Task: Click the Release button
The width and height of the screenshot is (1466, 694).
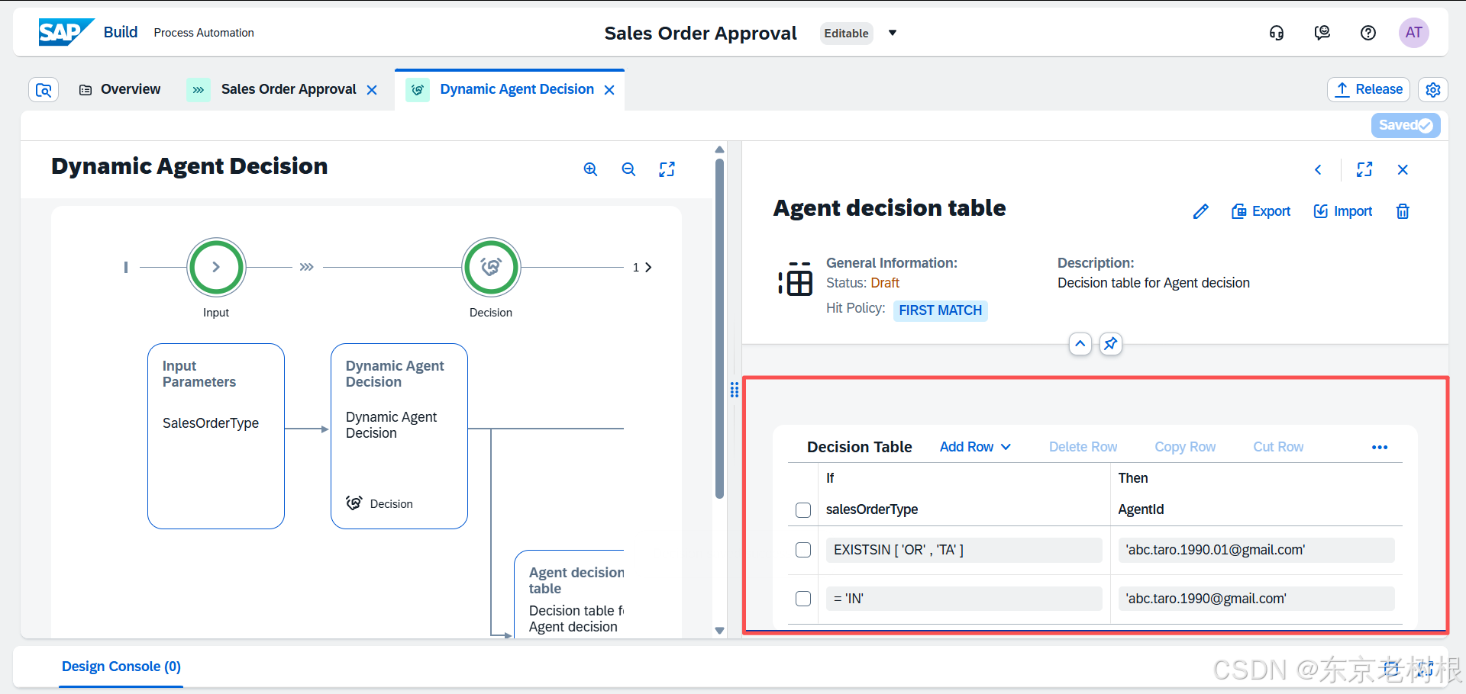Action: tap(1369, 89)
